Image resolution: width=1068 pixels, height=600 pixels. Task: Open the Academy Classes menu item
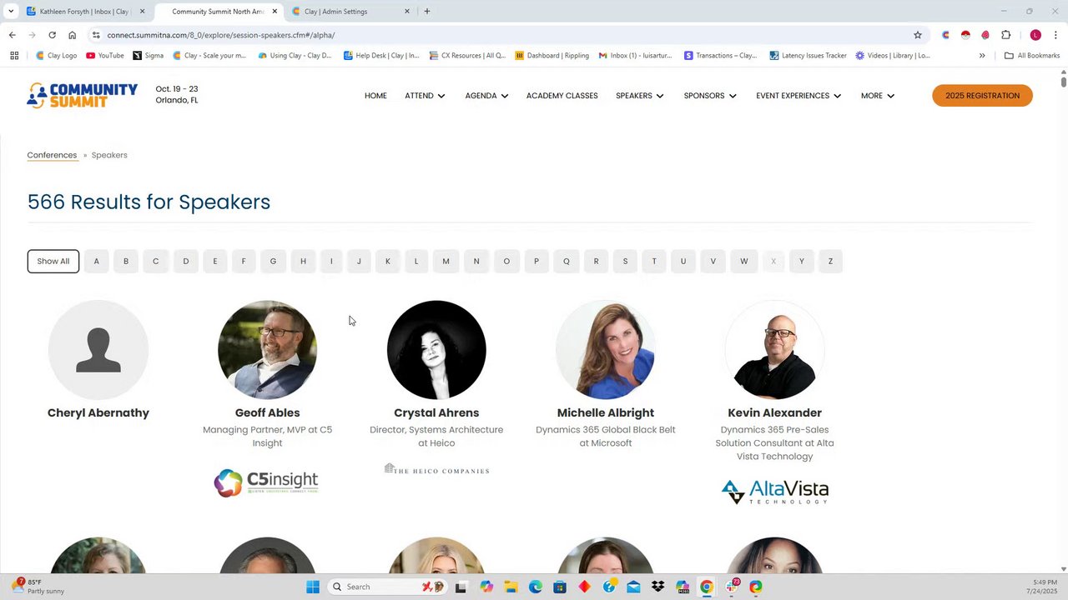[562, 96]
